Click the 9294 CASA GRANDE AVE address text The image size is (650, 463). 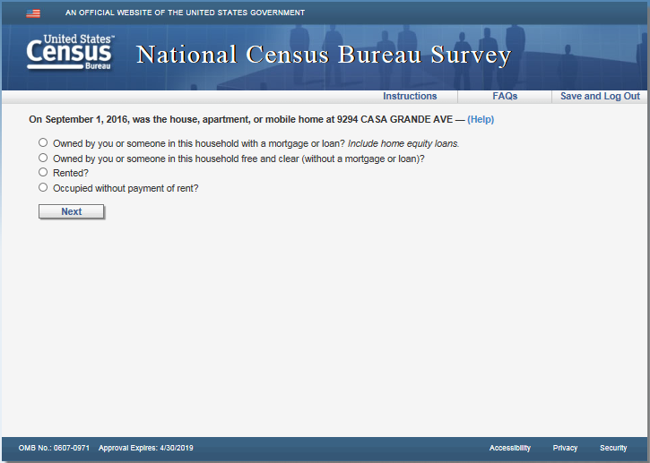[394, 119]
